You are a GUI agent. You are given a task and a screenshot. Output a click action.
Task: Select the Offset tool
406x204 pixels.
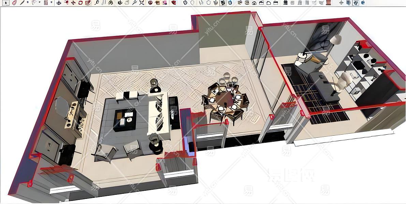[x=66, y=3]
